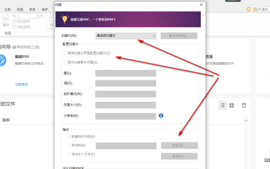
Task: Click the 名称 column header
Action: pyautogui.click(x=6, y=120)
